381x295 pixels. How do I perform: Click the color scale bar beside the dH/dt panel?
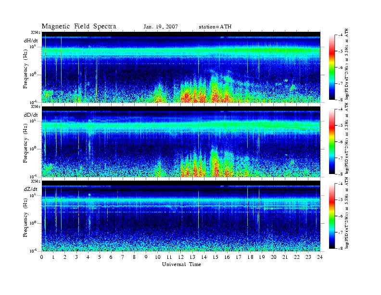click(332, 67)
